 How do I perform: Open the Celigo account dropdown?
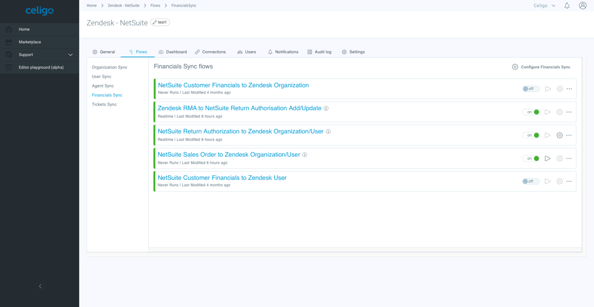click(x=544, y=5)
